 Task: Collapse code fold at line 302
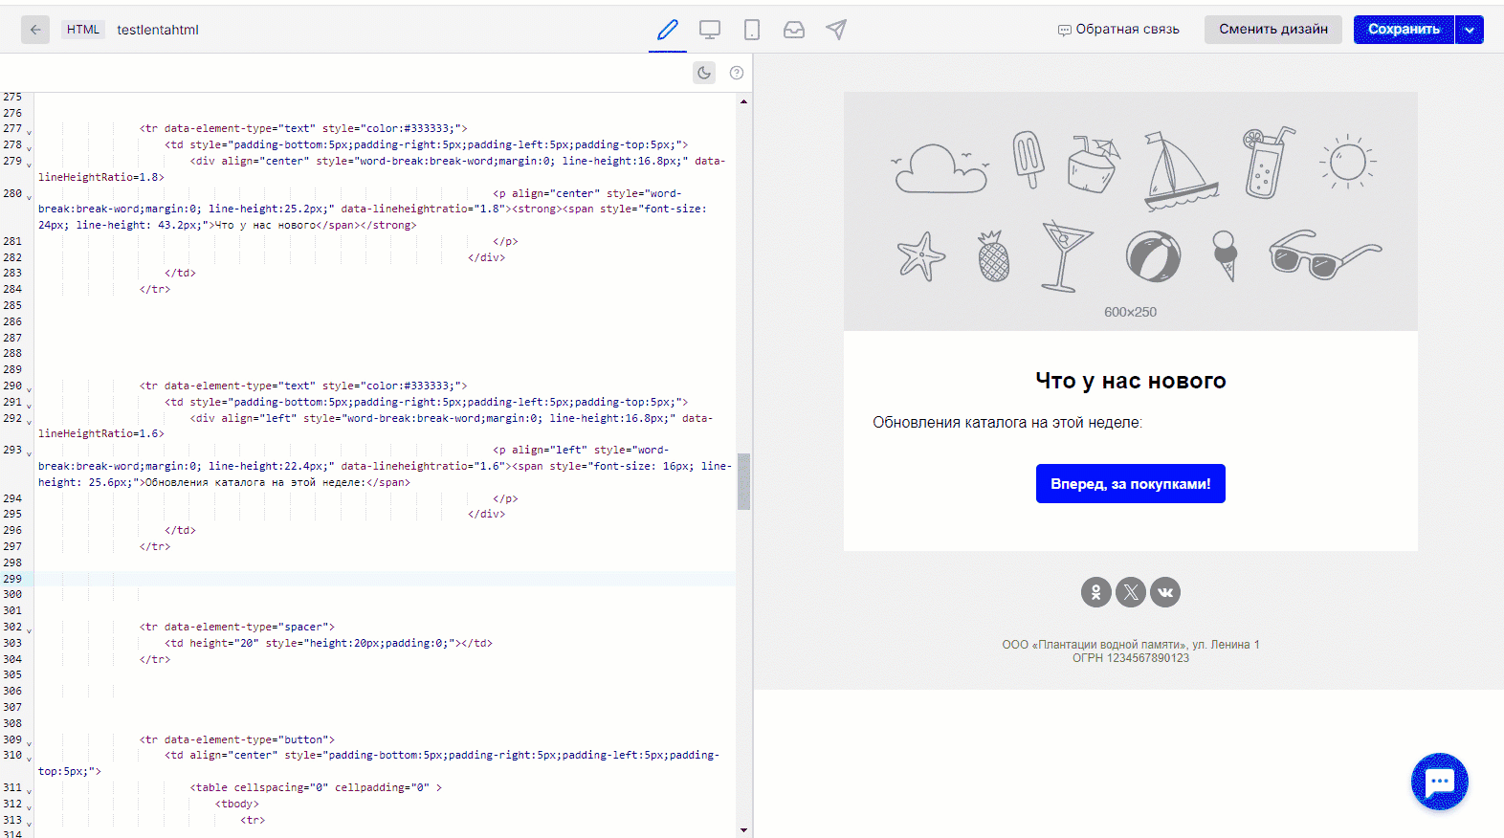click(x=30, y=630)
